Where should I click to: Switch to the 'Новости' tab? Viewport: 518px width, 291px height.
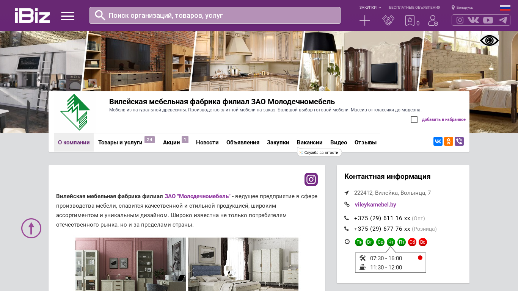click(207, 142)
